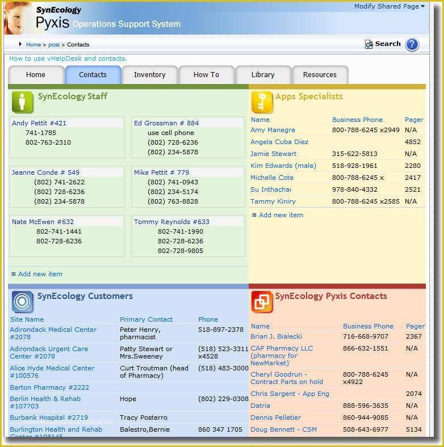Open Berlin Health & Rehab #107703 site

[45, 403]
